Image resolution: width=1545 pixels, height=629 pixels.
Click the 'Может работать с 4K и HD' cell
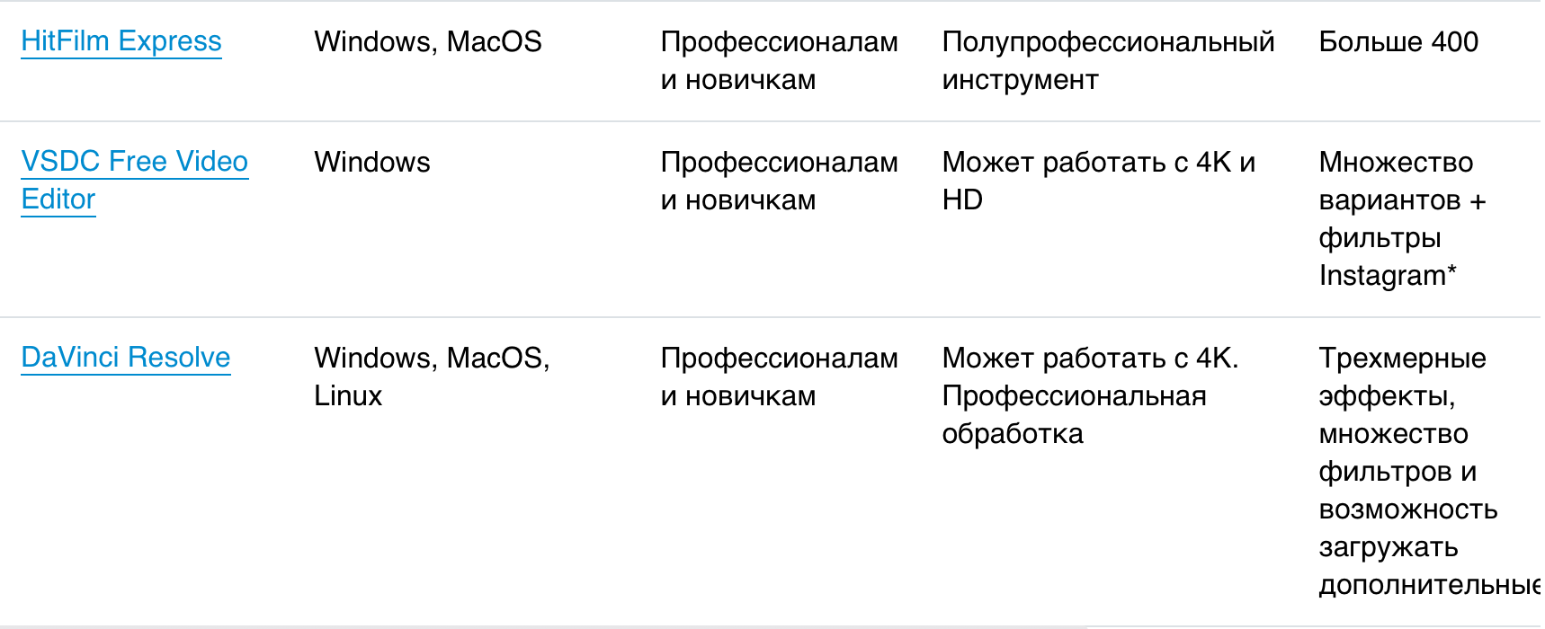pos(1098,181)
